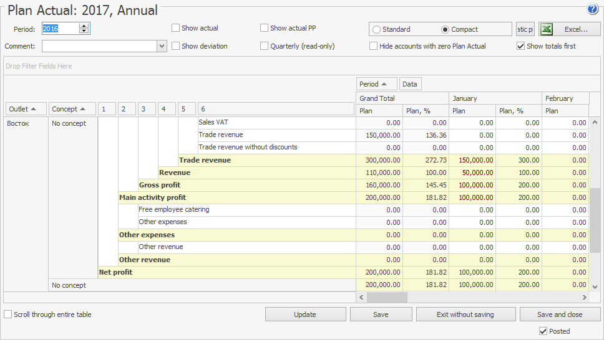Click the Save and close button
This screenshot has width=604, height=340.
[560, 314]
